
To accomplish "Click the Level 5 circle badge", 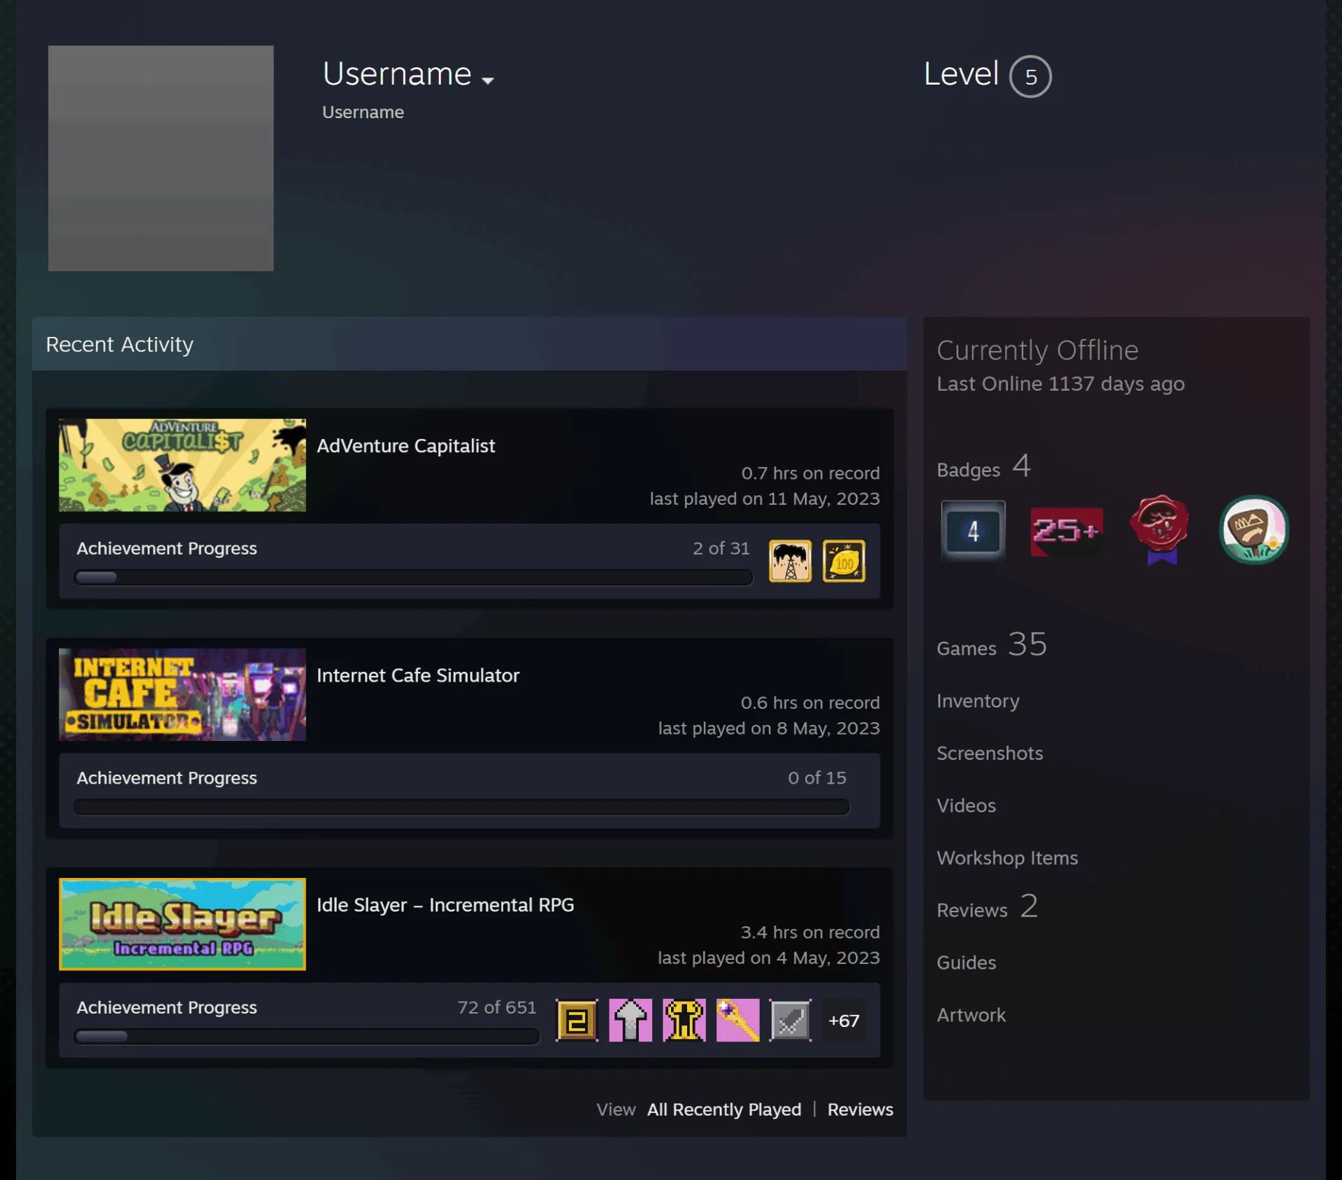I will tap(1030, 76).
